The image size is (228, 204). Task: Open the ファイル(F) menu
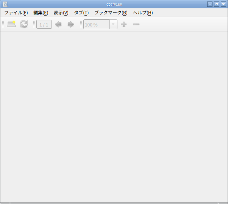coord(16,13)
